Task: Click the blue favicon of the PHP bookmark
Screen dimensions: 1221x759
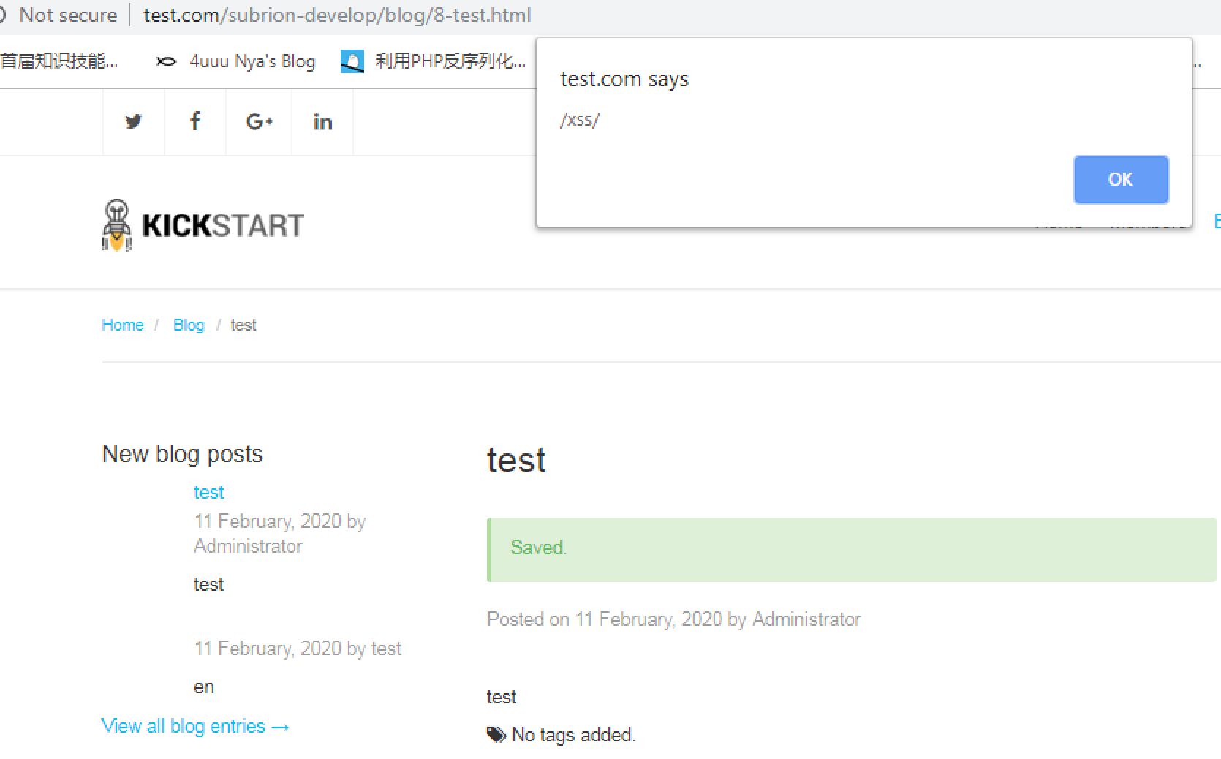Action: (x=352, y=61)
